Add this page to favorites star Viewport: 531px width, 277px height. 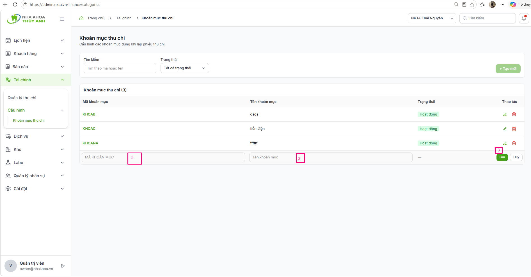(472, 4)
